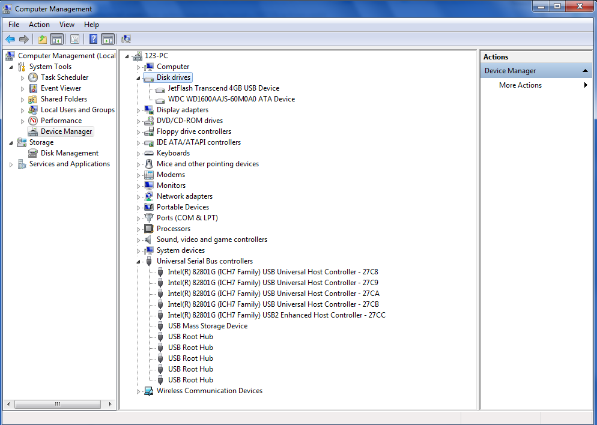Image resolution: width=597 pixels, height=425 pixels.
Task: Expand the Floppy drive controllers category
Action: click(138, 132)
